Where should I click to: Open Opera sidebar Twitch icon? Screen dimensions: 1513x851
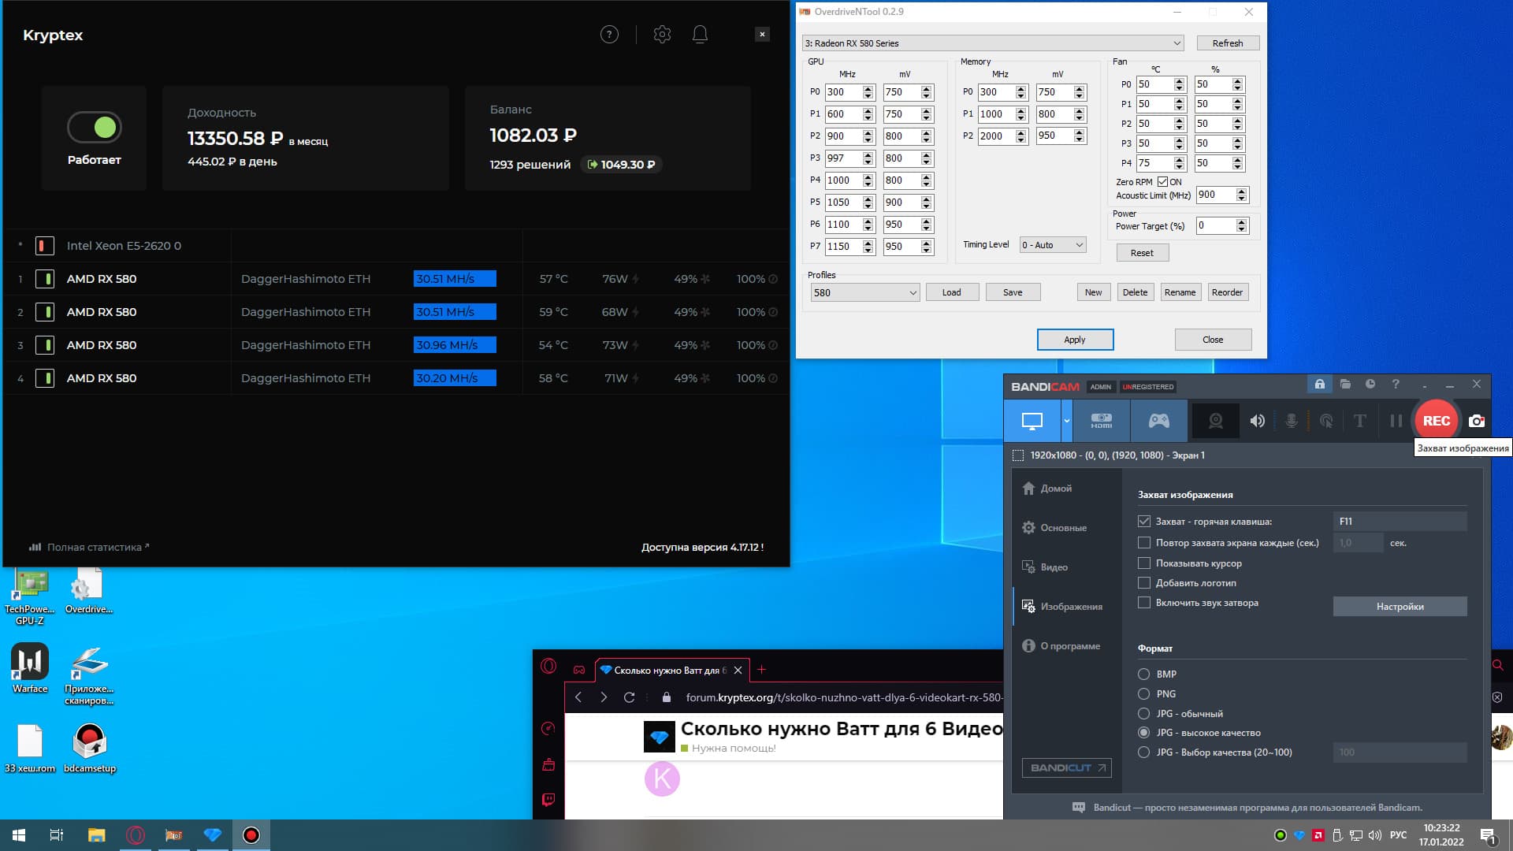(x=548, y=800)
